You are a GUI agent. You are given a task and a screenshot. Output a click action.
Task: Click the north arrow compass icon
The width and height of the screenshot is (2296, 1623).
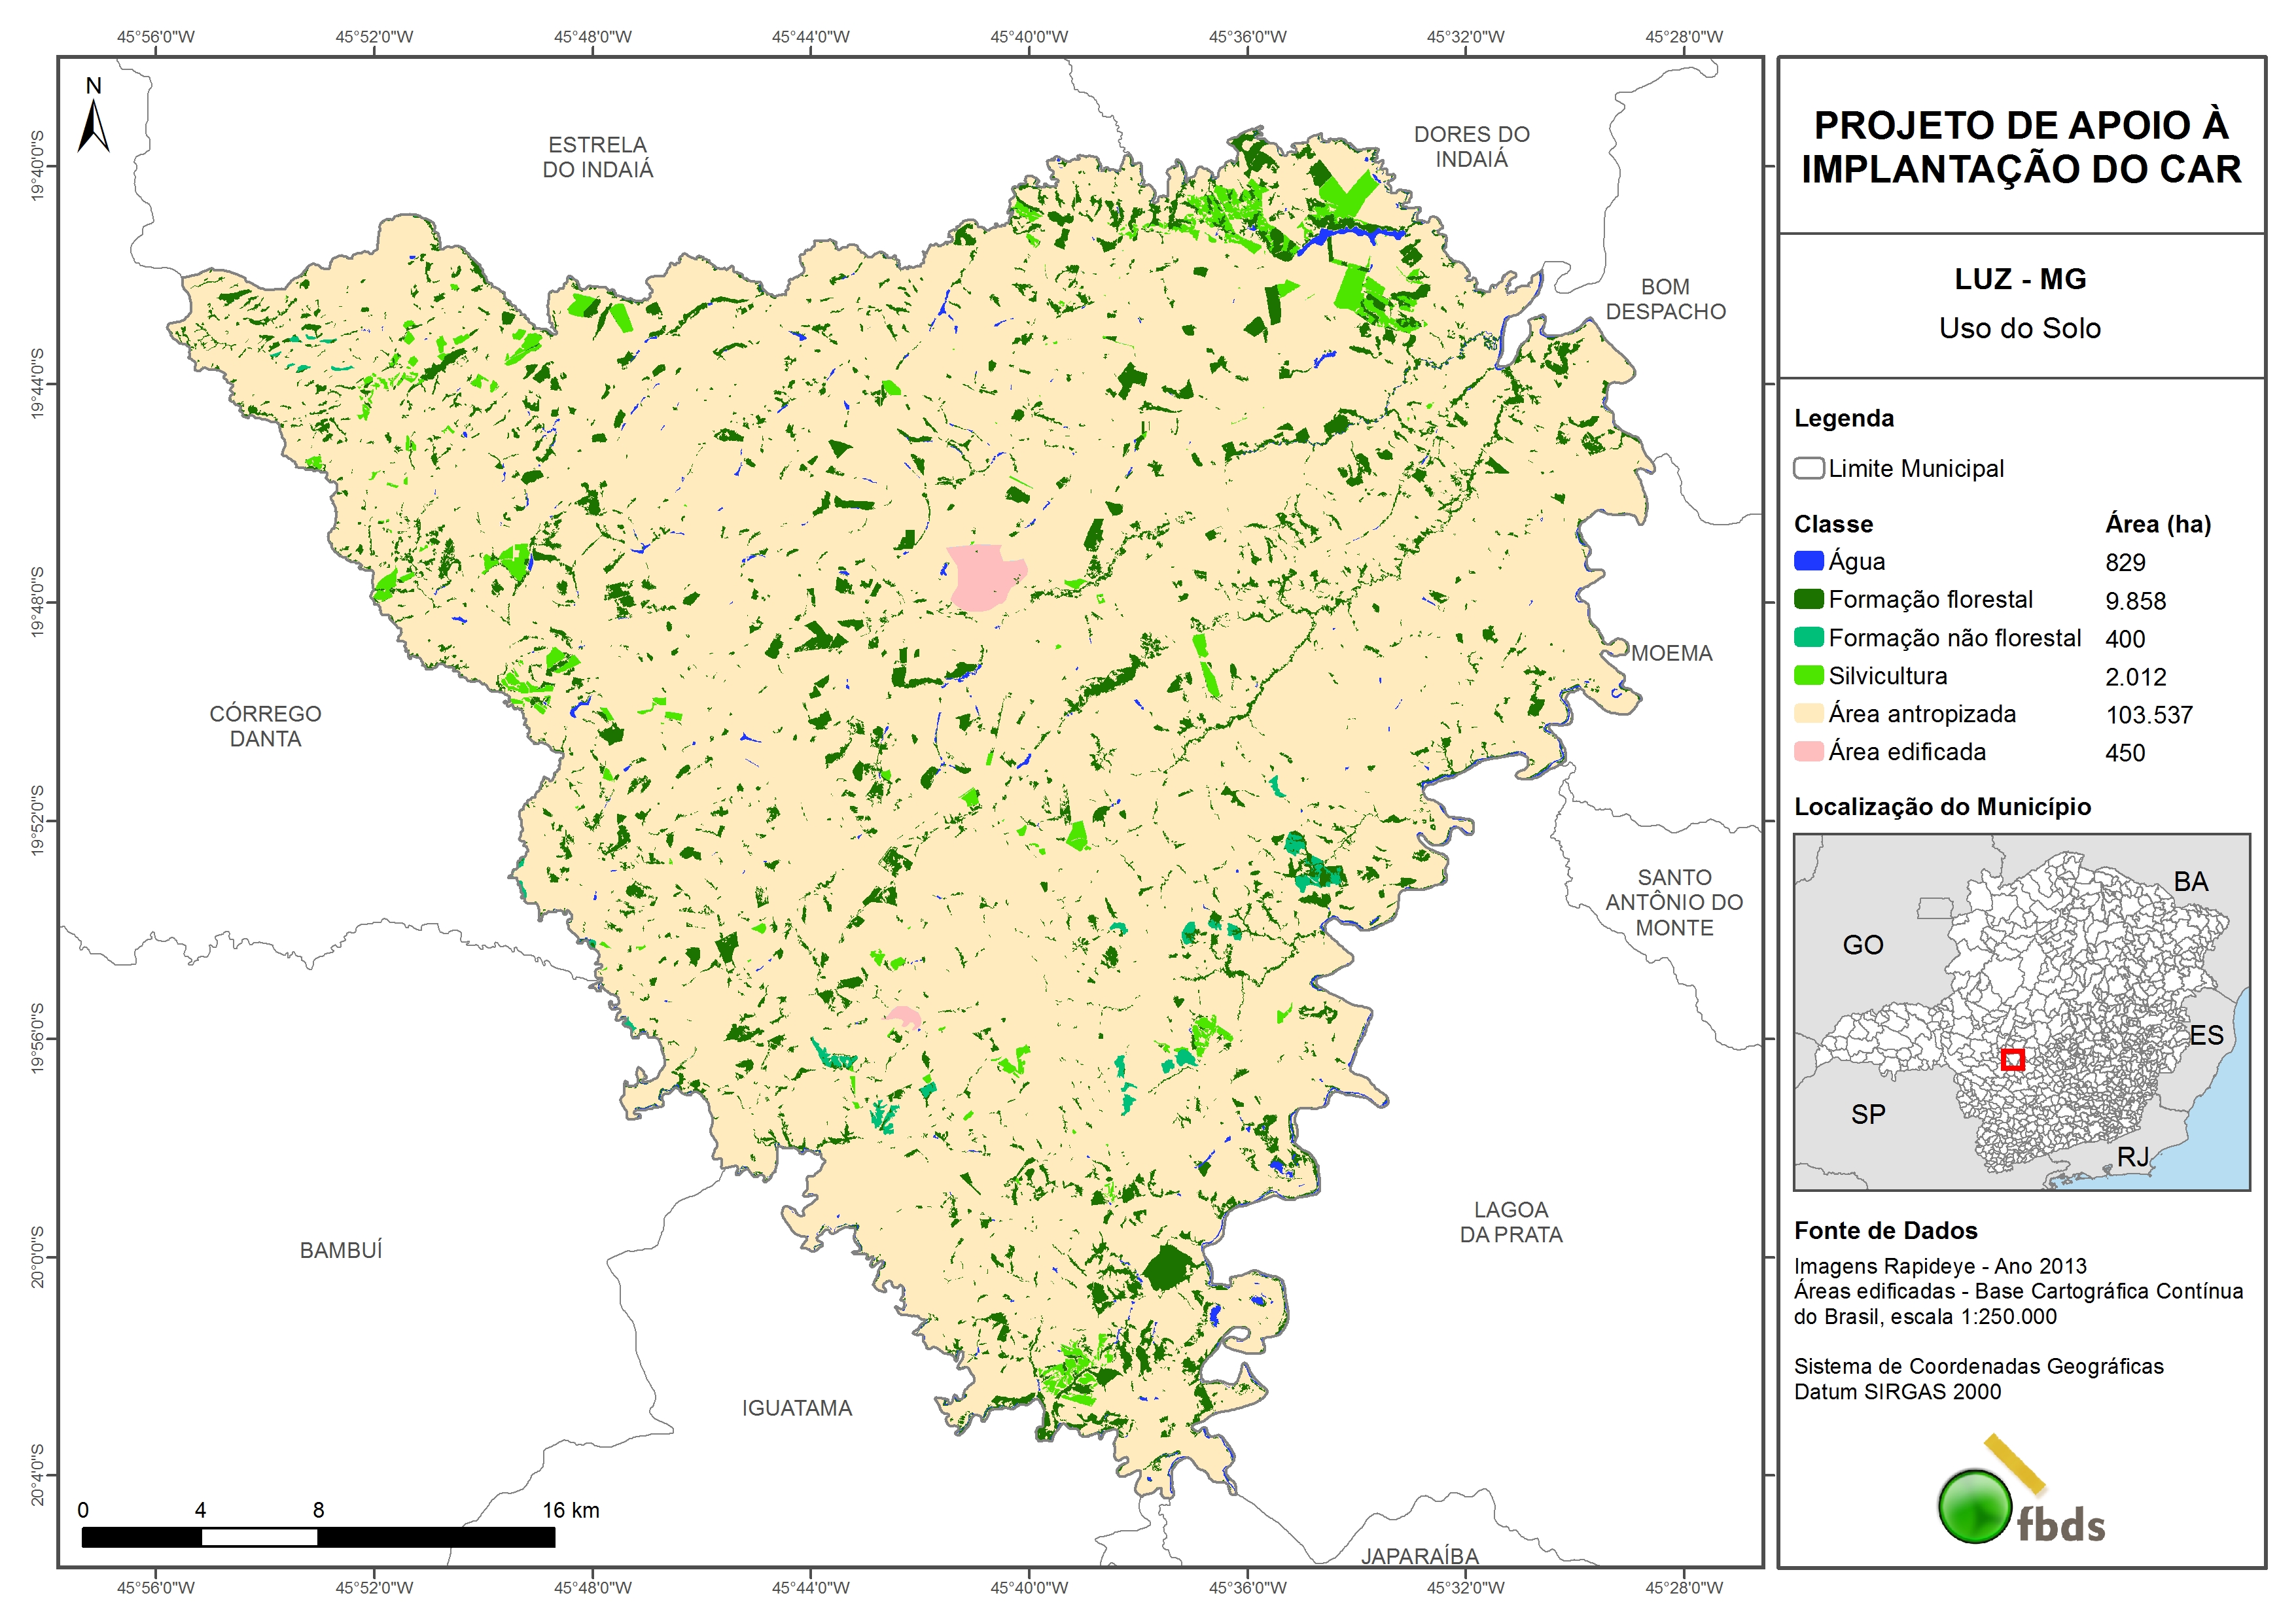click(x=94, y=126)
